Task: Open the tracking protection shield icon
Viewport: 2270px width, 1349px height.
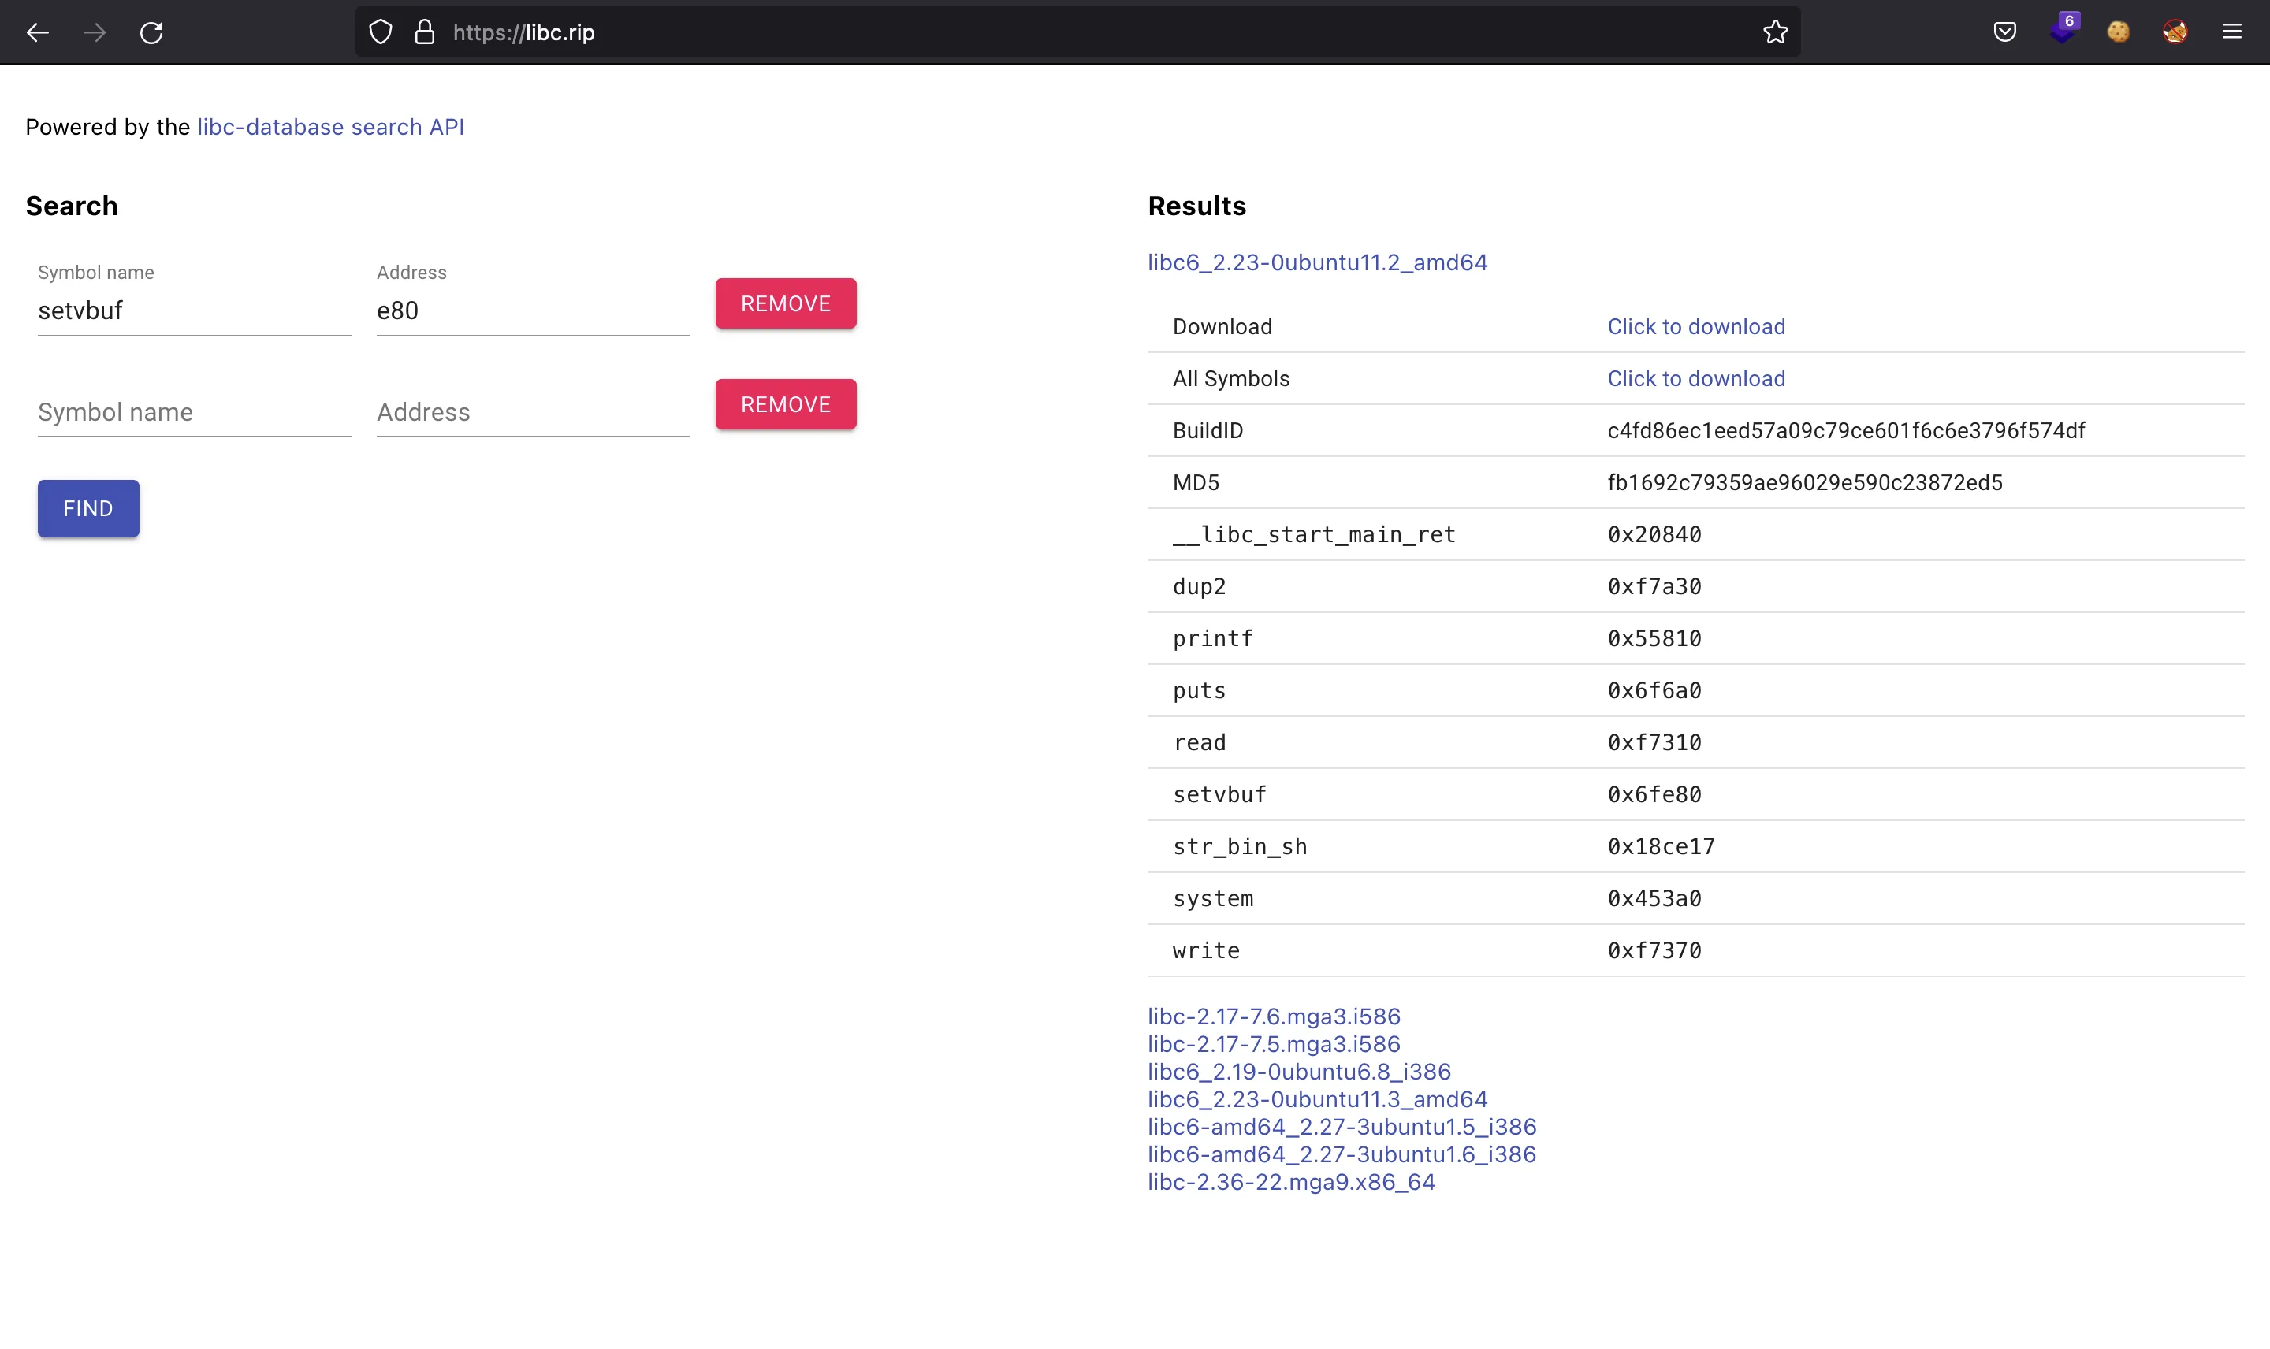Action: pyautogui.click(x=381, y=33)
